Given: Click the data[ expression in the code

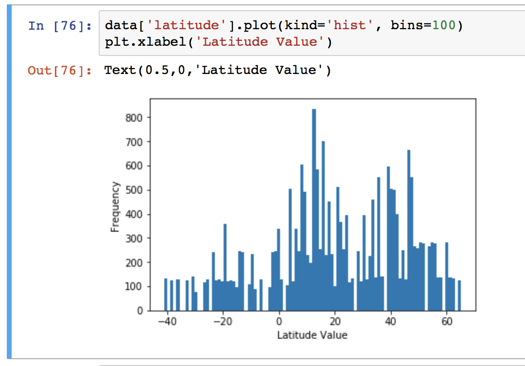Looking at the screenshot, I should [x=124, y=25].
